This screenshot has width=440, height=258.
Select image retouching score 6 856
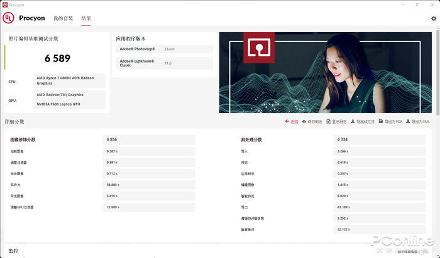click(x=112, y=139)
